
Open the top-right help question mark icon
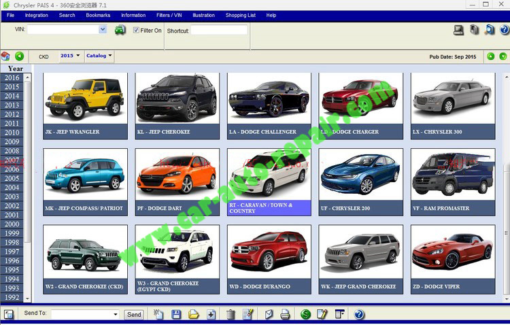coord(505,30)
